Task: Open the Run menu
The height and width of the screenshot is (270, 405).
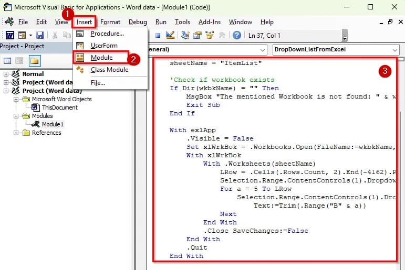Action: pyautogui.click(x=161, y=22)
